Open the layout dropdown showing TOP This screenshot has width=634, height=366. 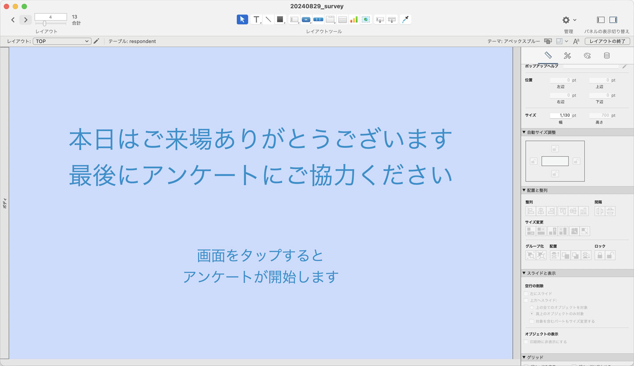click(62, 41)
